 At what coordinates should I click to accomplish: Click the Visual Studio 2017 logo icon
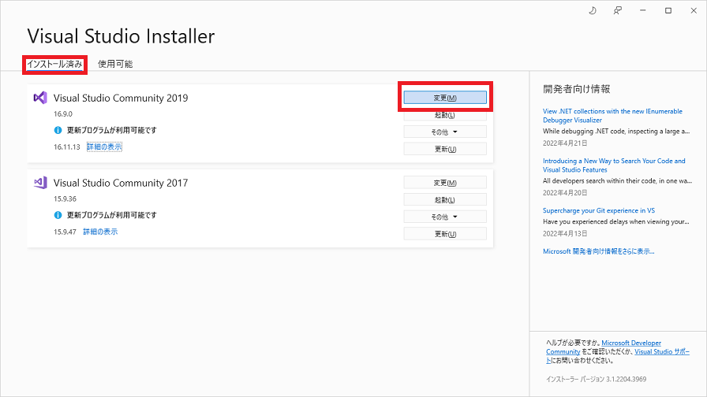[40, 183]
